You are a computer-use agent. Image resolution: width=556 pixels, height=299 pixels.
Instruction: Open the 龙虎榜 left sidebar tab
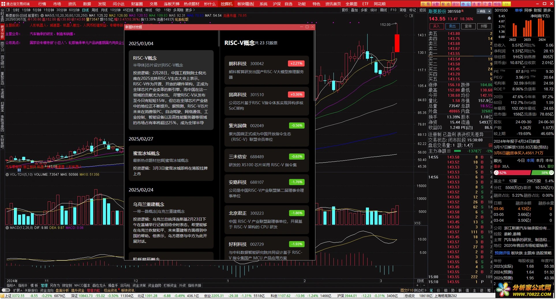[2, 94]
